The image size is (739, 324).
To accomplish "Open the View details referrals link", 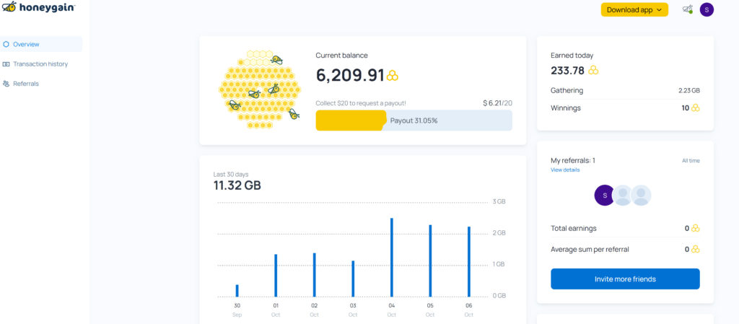I will click(565, 170).
